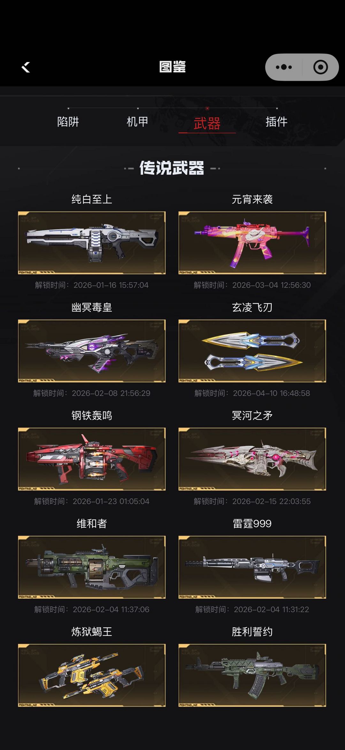Screen dimensions: 345x750
Task: Open the three-dot more options menu
Action: (284, 67)
